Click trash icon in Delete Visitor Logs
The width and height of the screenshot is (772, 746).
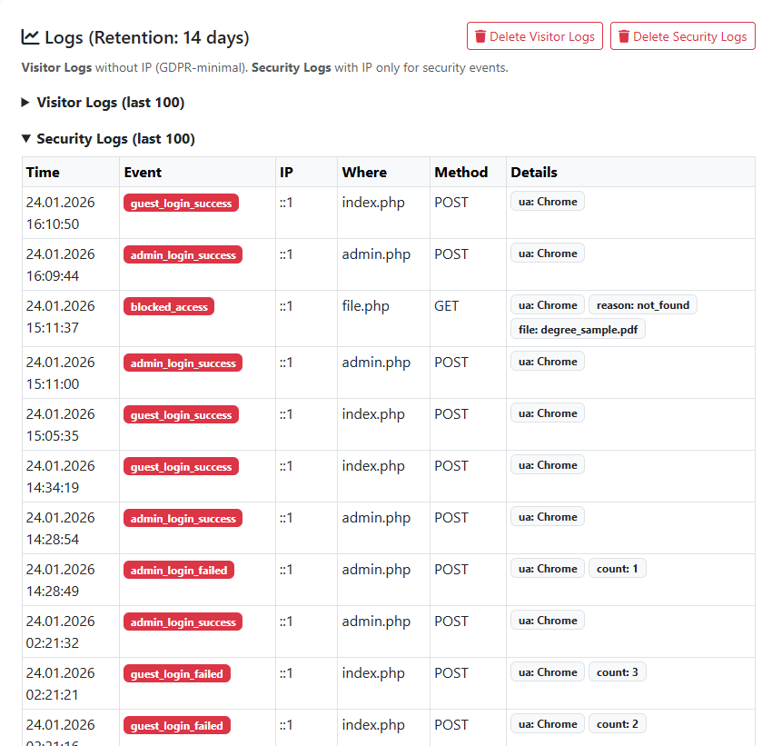tap(480, 37)
